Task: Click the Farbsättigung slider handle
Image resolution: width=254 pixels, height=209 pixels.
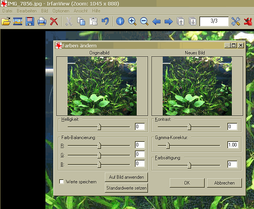Action: (189, 165)
